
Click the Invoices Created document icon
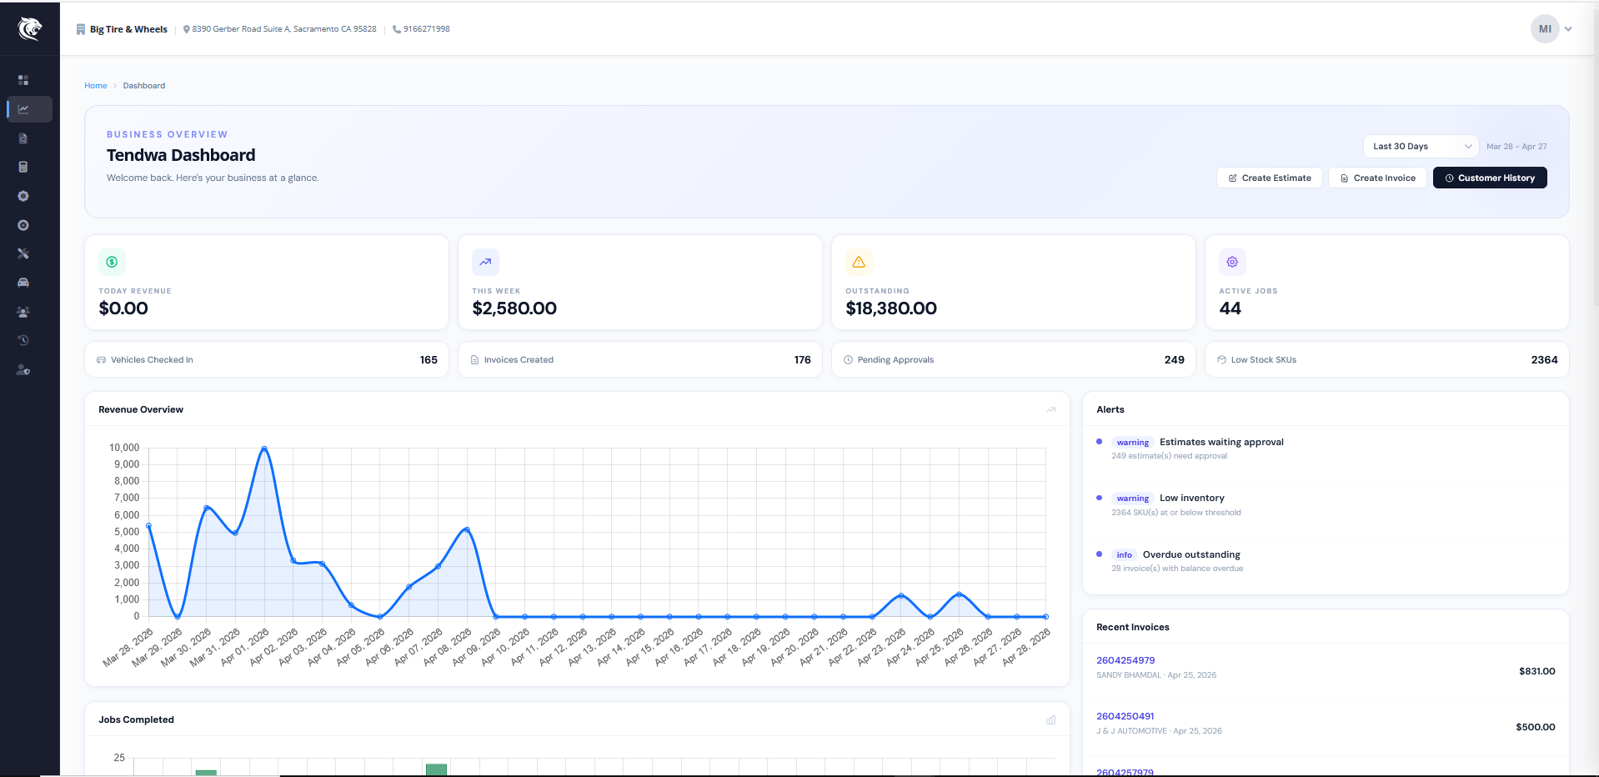click(474, 360)
